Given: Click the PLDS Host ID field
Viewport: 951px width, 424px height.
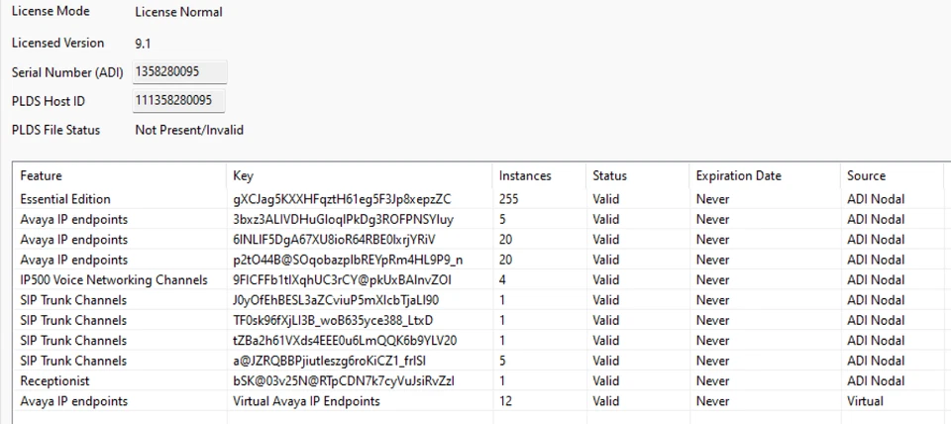Looking at the screenshot, I should pos(179,101).
